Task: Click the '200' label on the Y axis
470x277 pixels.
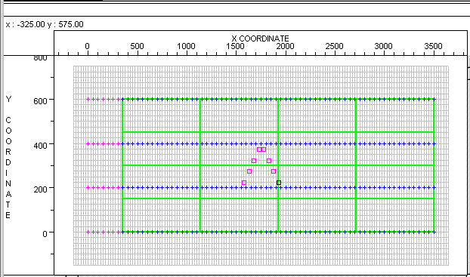Action: (41, 189)
